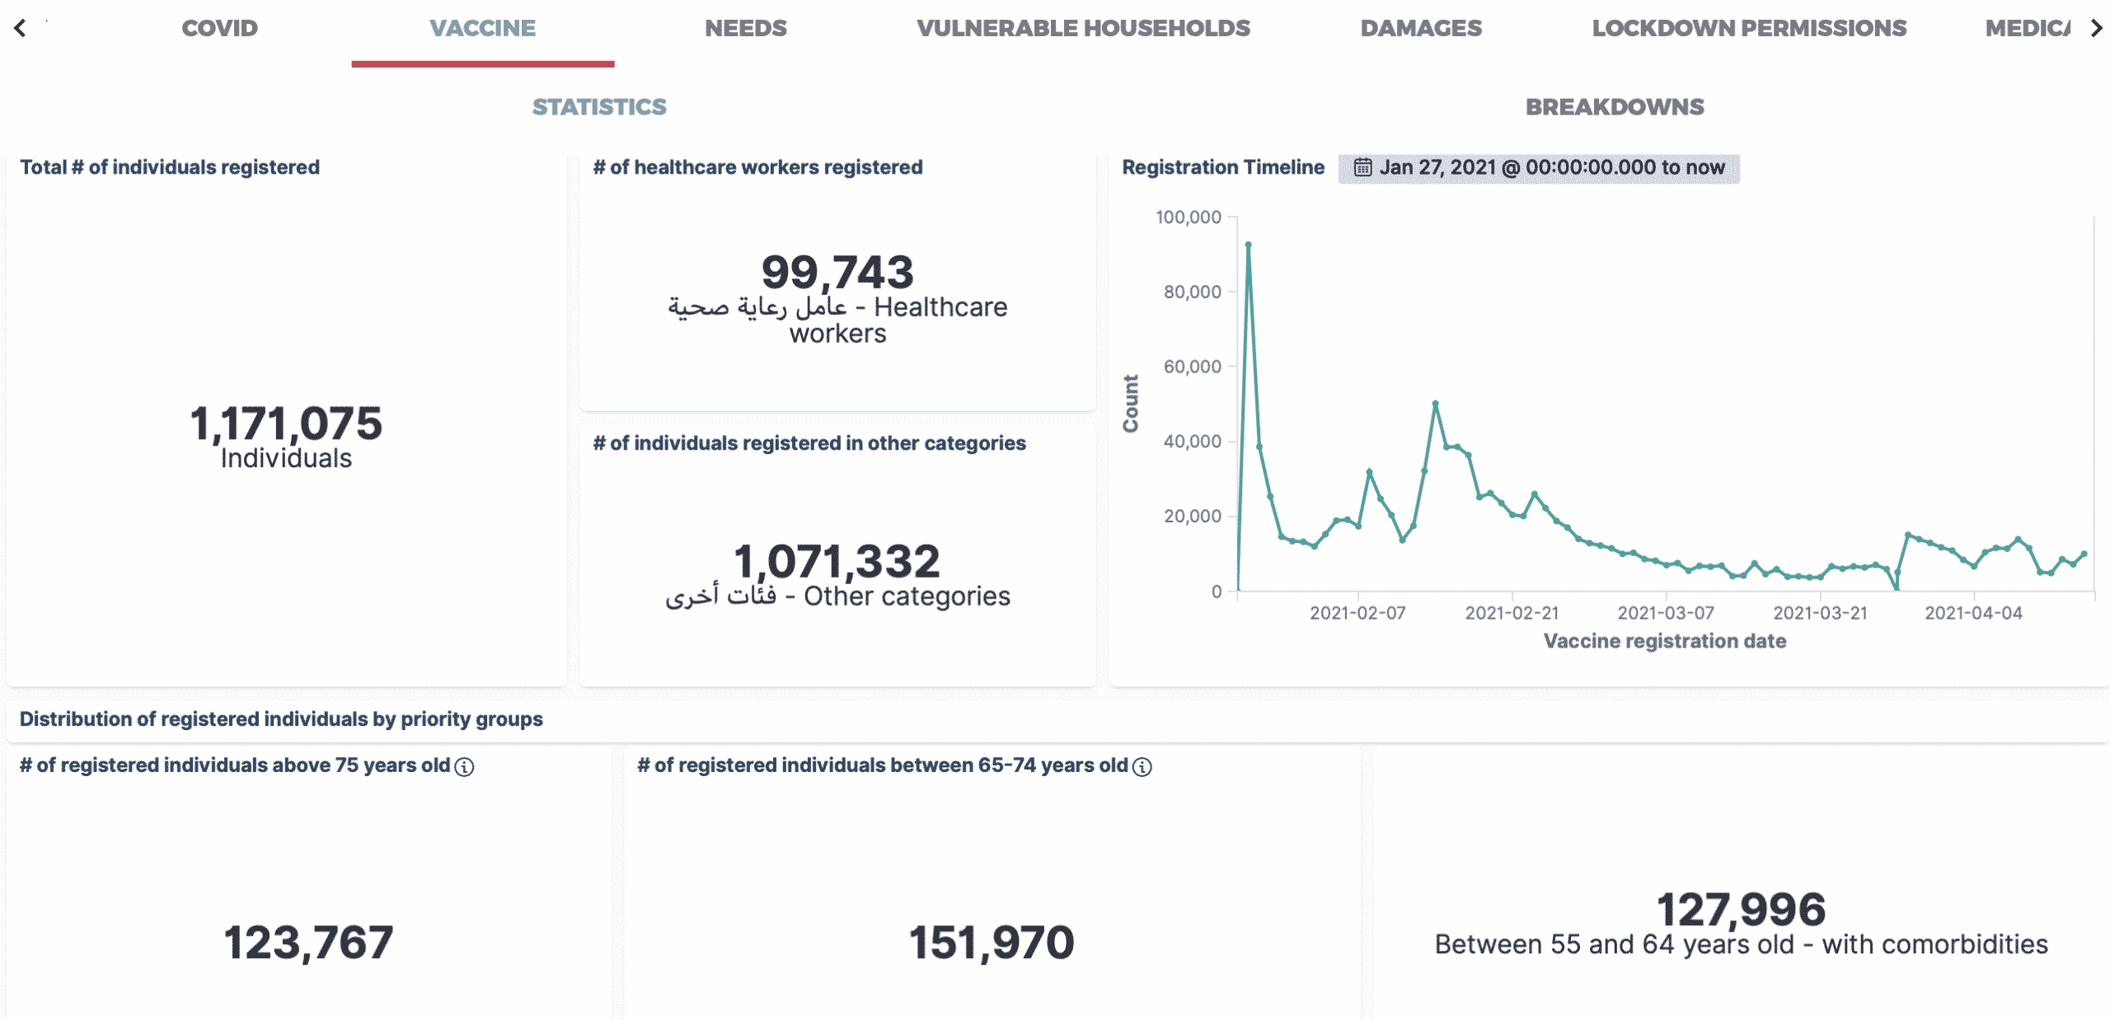
Task: Select the LOCKDOWN PERMISSIONS tab
Action: 1749,28
